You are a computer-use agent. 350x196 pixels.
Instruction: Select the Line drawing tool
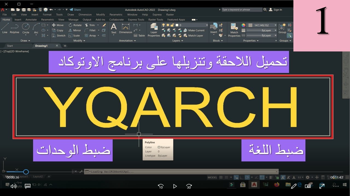tap(5, 28)
